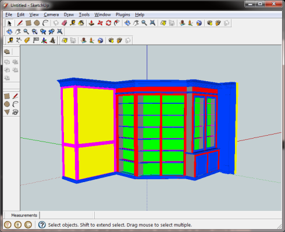Select the Circle tool in top toolbar
The width and height of the screenshot is (285, 232).
(37, 23)
